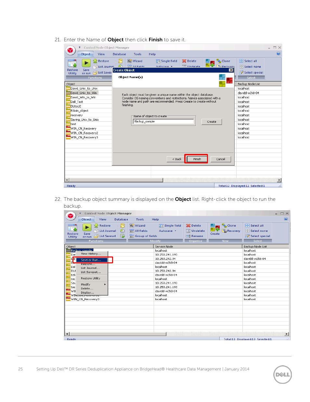Click red X Delete icon in step 21 window
310x402 pixels.
184,61
